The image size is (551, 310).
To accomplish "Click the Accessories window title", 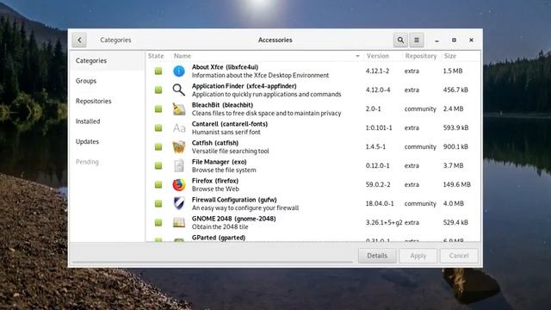I will click(x=275, y=40).
